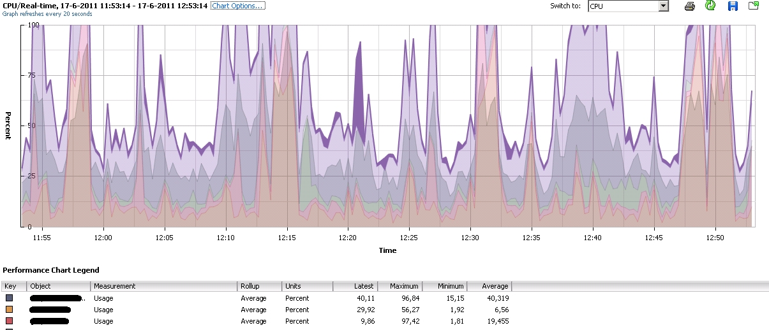Sort legend by Latest column

coord(355,287)
